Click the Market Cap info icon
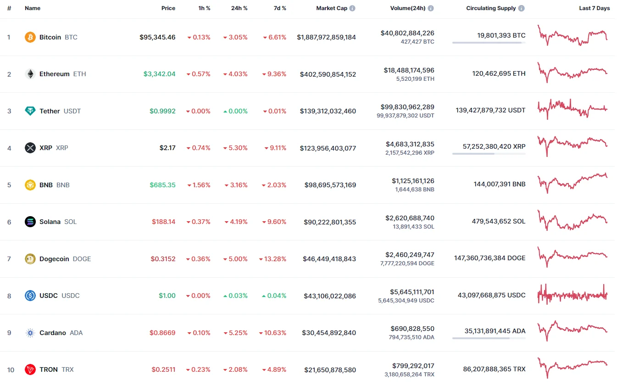Viewport: 617px width, 386px height. coord(352,8)
